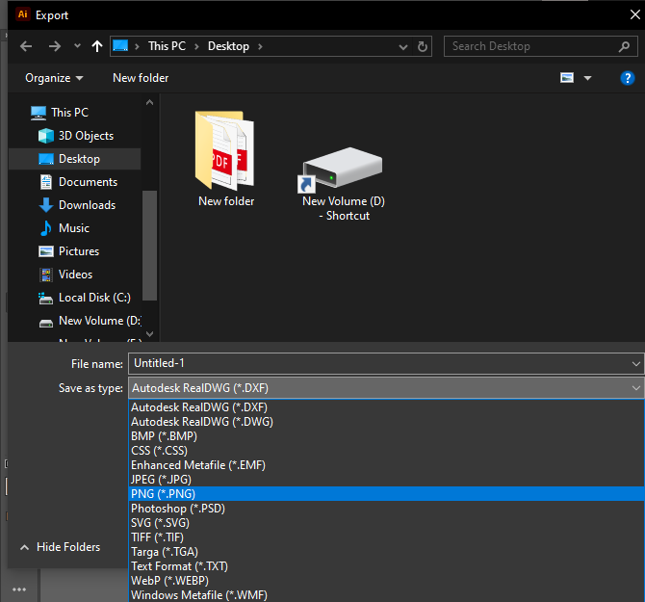The width and height of the screenshot is (645, 602).
Task: Select PNG (*.PNG) format
Action: (386, 494)
